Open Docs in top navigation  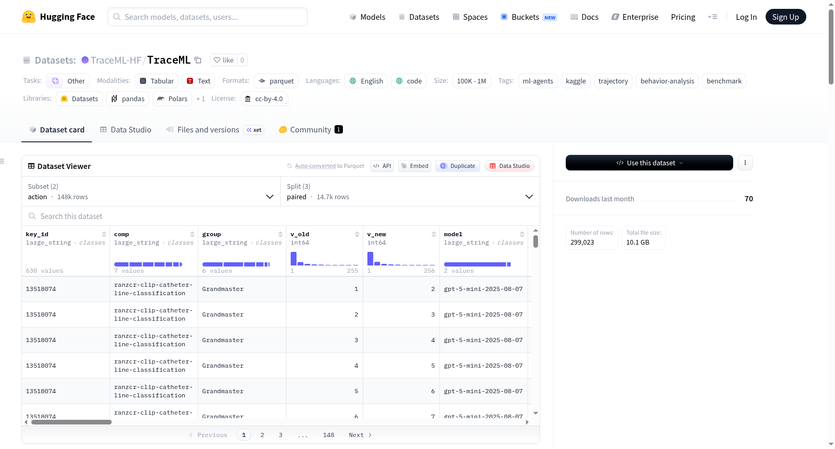click(584, 17)
